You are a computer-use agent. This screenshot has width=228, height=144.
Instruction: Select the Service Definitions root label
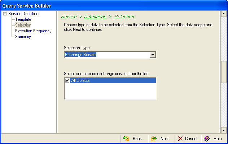(24, 14)
